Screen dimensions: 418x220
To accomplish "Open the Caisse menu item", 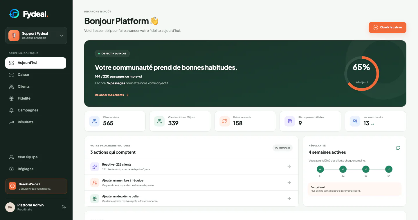I will (x=36, y=75).
